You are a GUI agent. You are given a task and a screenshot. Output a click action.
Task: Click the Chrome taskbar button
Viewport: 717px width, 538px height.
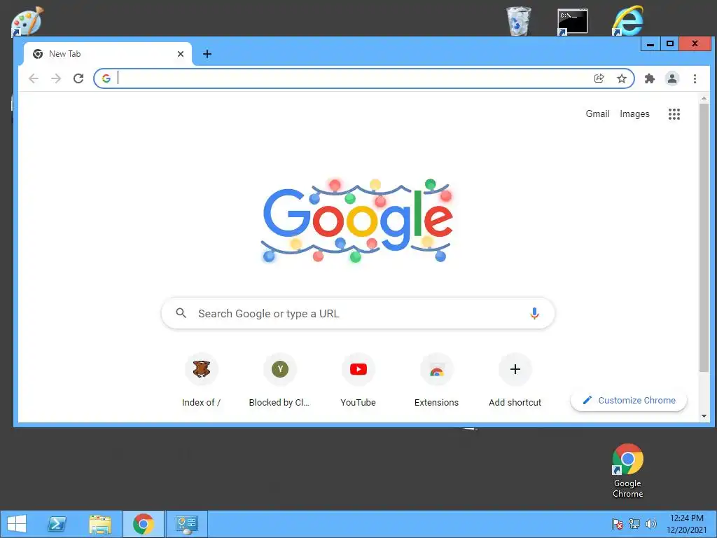point(143,524)
